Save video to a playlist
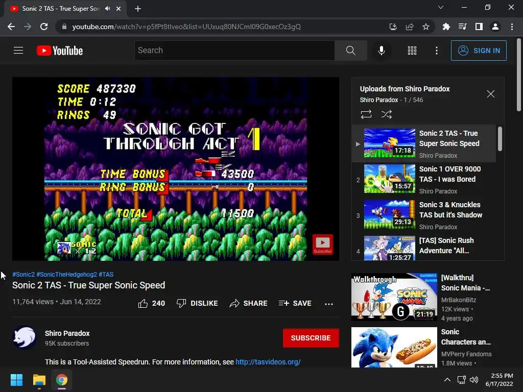This screenshot has height=392, width=523. [295, 303]
